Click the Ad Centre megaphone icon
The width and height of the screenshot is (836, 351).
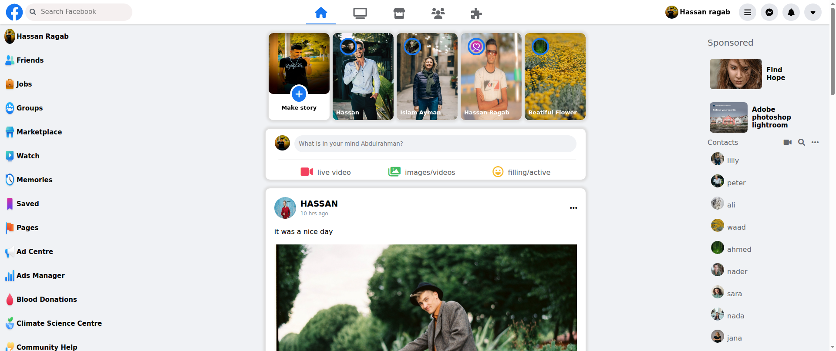point(10,252)
